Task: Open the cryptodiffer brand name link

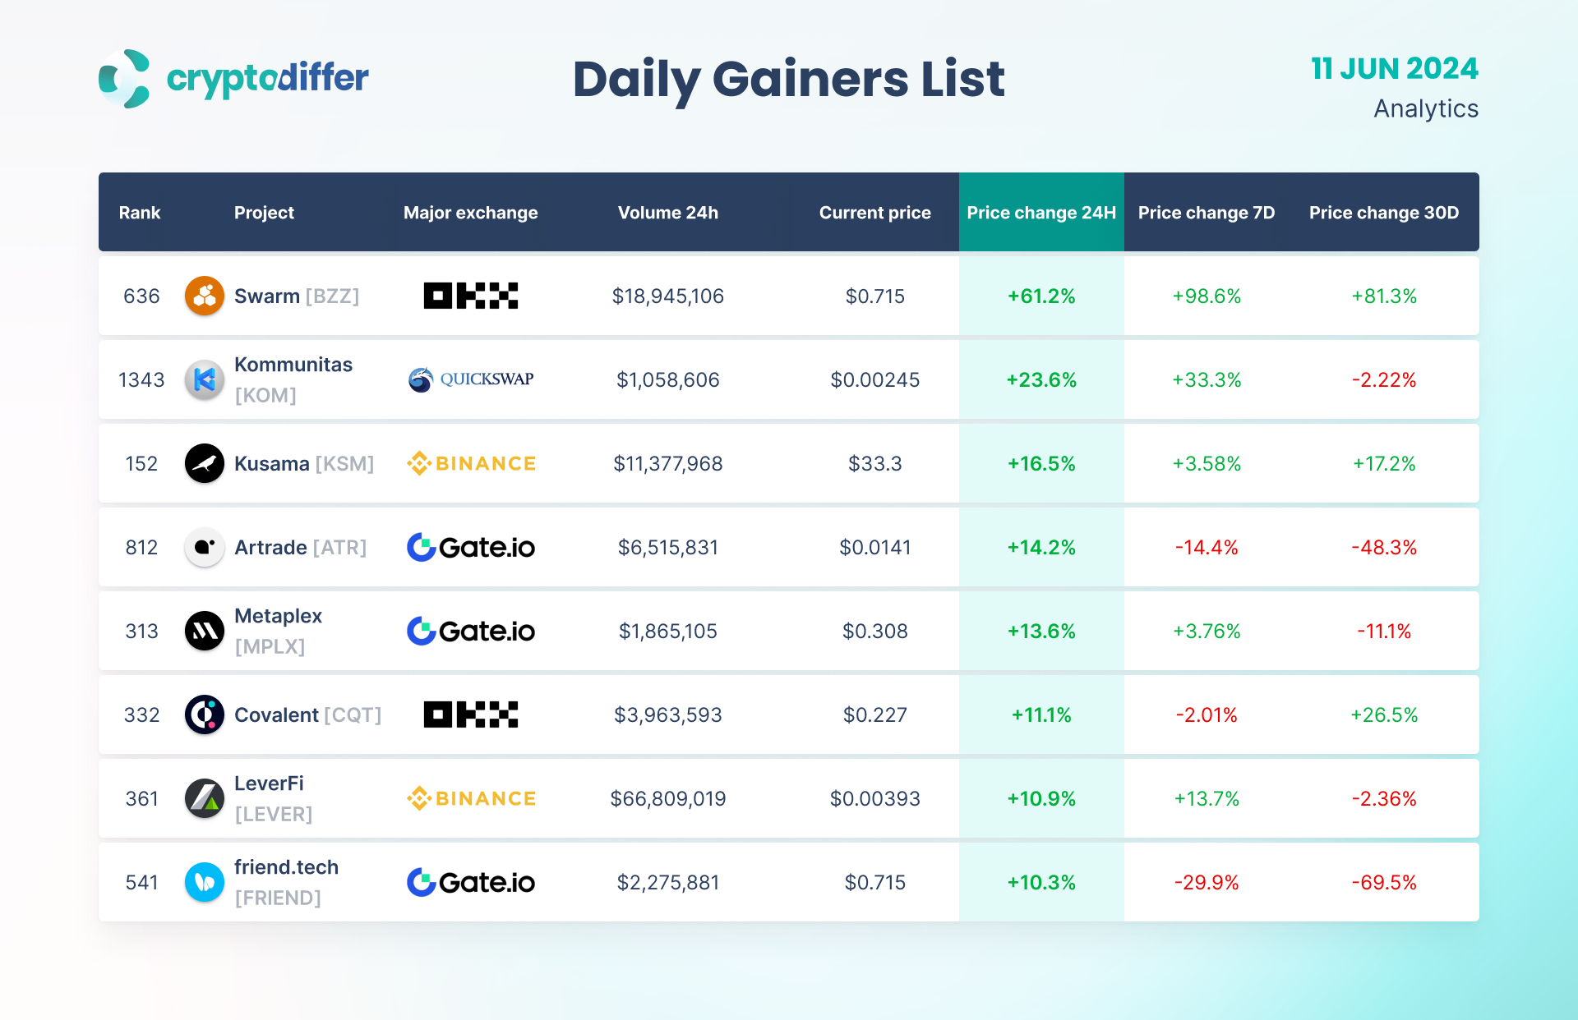Action: 267,79
